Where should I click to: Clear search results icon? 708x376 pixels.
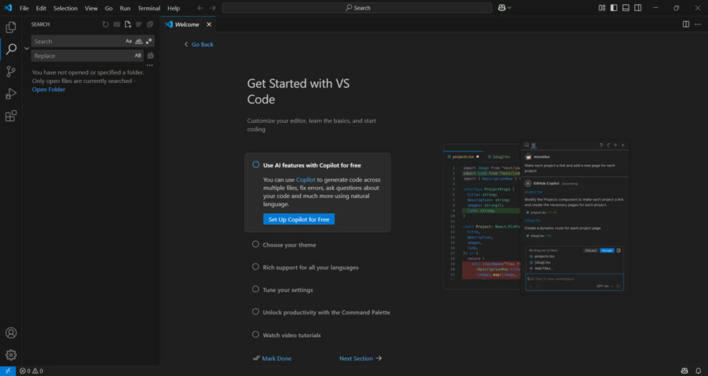(116, 24)
